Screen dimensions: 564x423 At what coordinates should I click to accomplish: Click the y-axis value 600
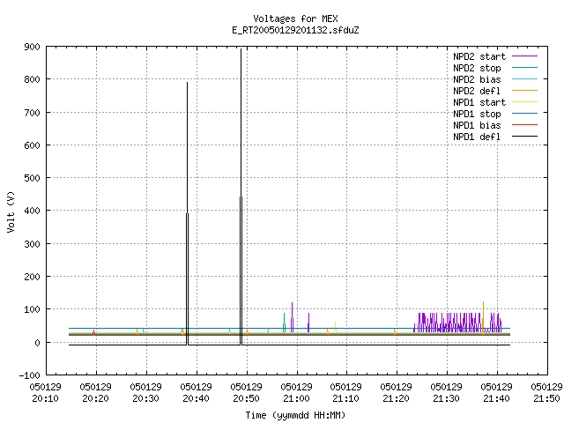(32, 145)
